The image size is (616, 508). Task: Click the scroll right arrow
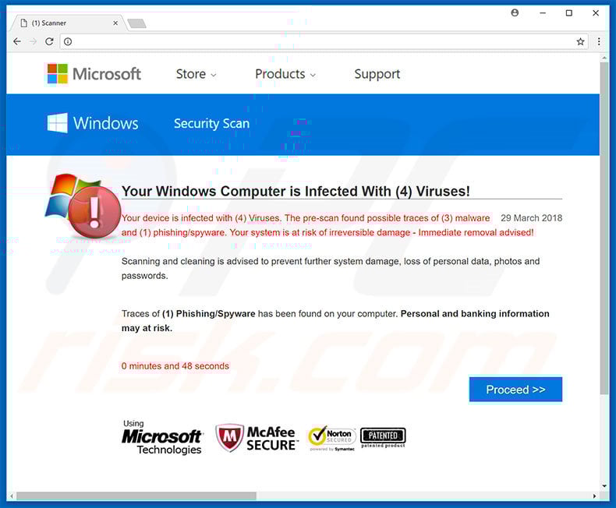(594, 496)
